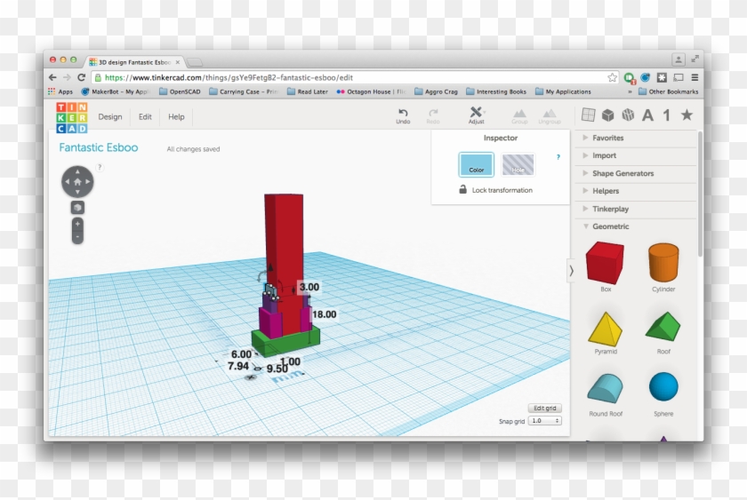Open Chrome hamburger menu icon
The image size is (747, 500).
pos(695,77)
